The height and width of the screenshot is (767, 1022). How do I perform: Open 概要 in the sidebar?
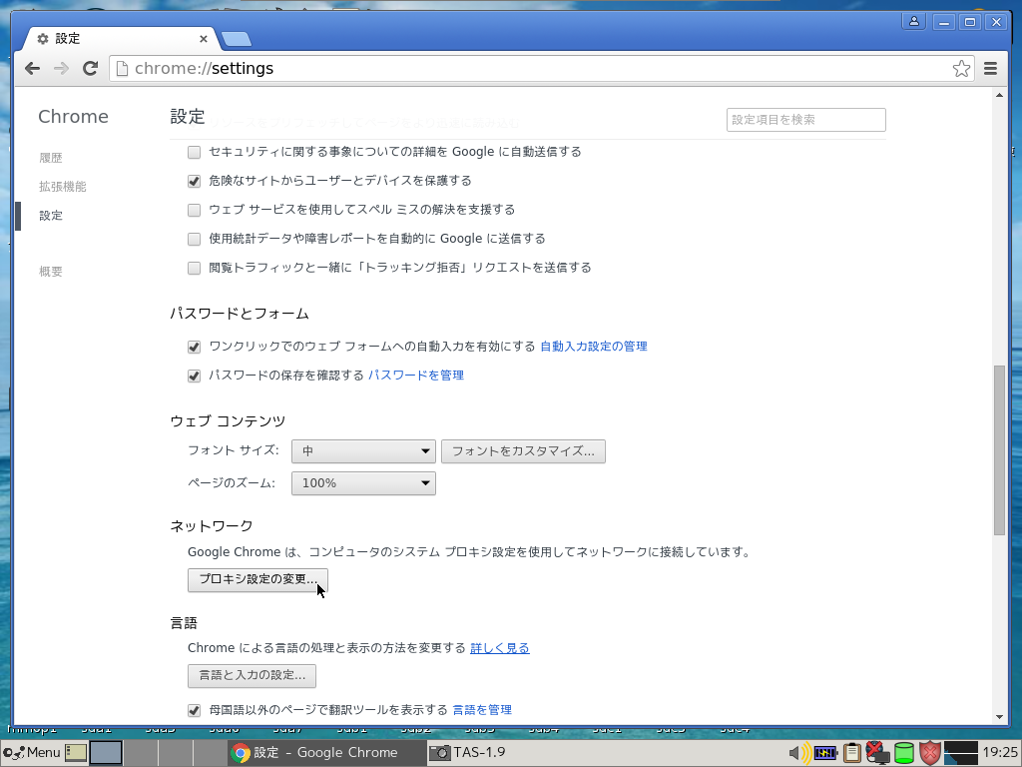(x=51, y=272)
